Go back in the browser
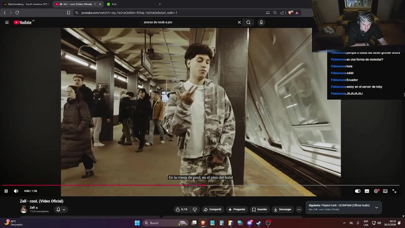Screen dimensions: 405x228 (4, 13)
